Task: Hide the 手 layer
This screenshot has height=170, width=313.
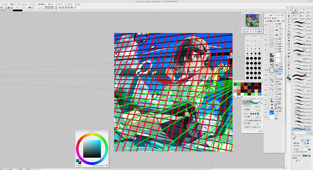Action: [x=266, y=75]
